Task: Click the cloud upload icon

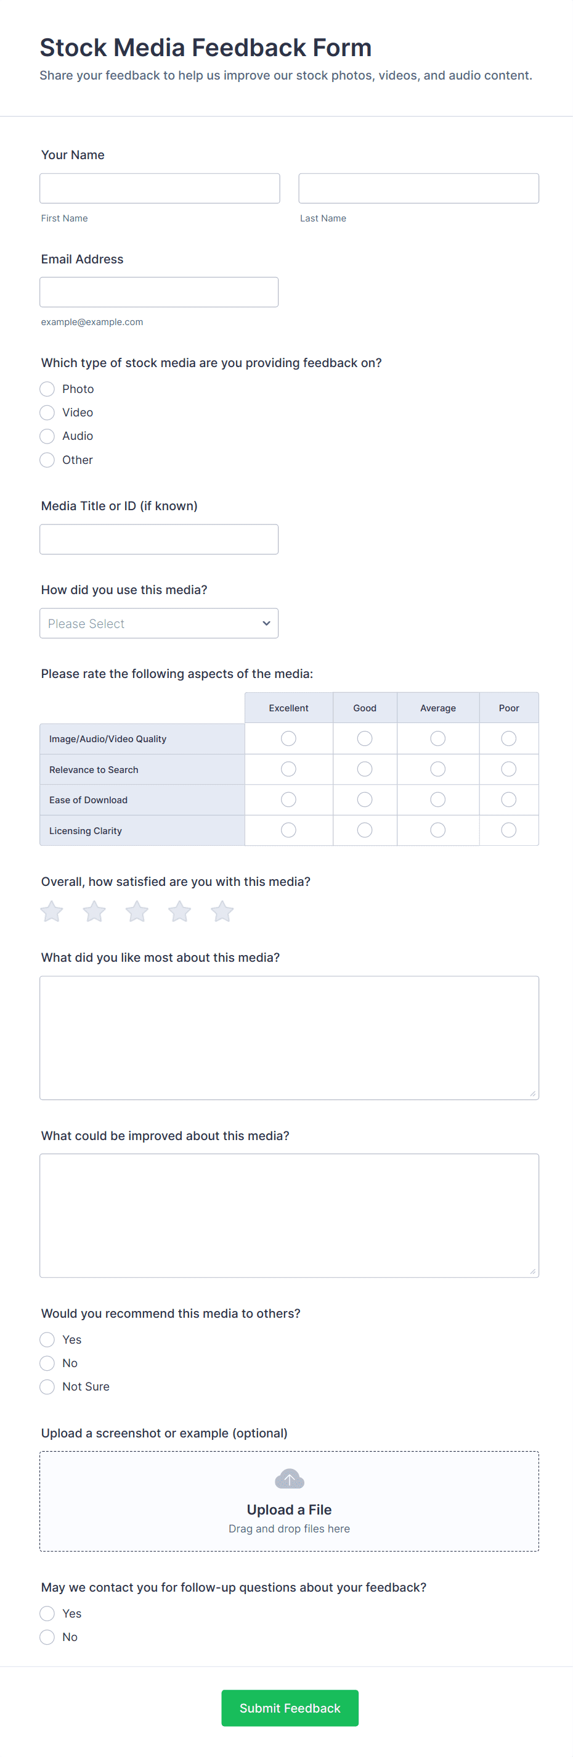Action: (289, 1479)
